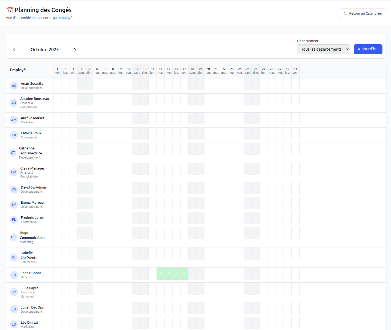
Task: Click Retour au Calendrier button
Action: point(362,13)
